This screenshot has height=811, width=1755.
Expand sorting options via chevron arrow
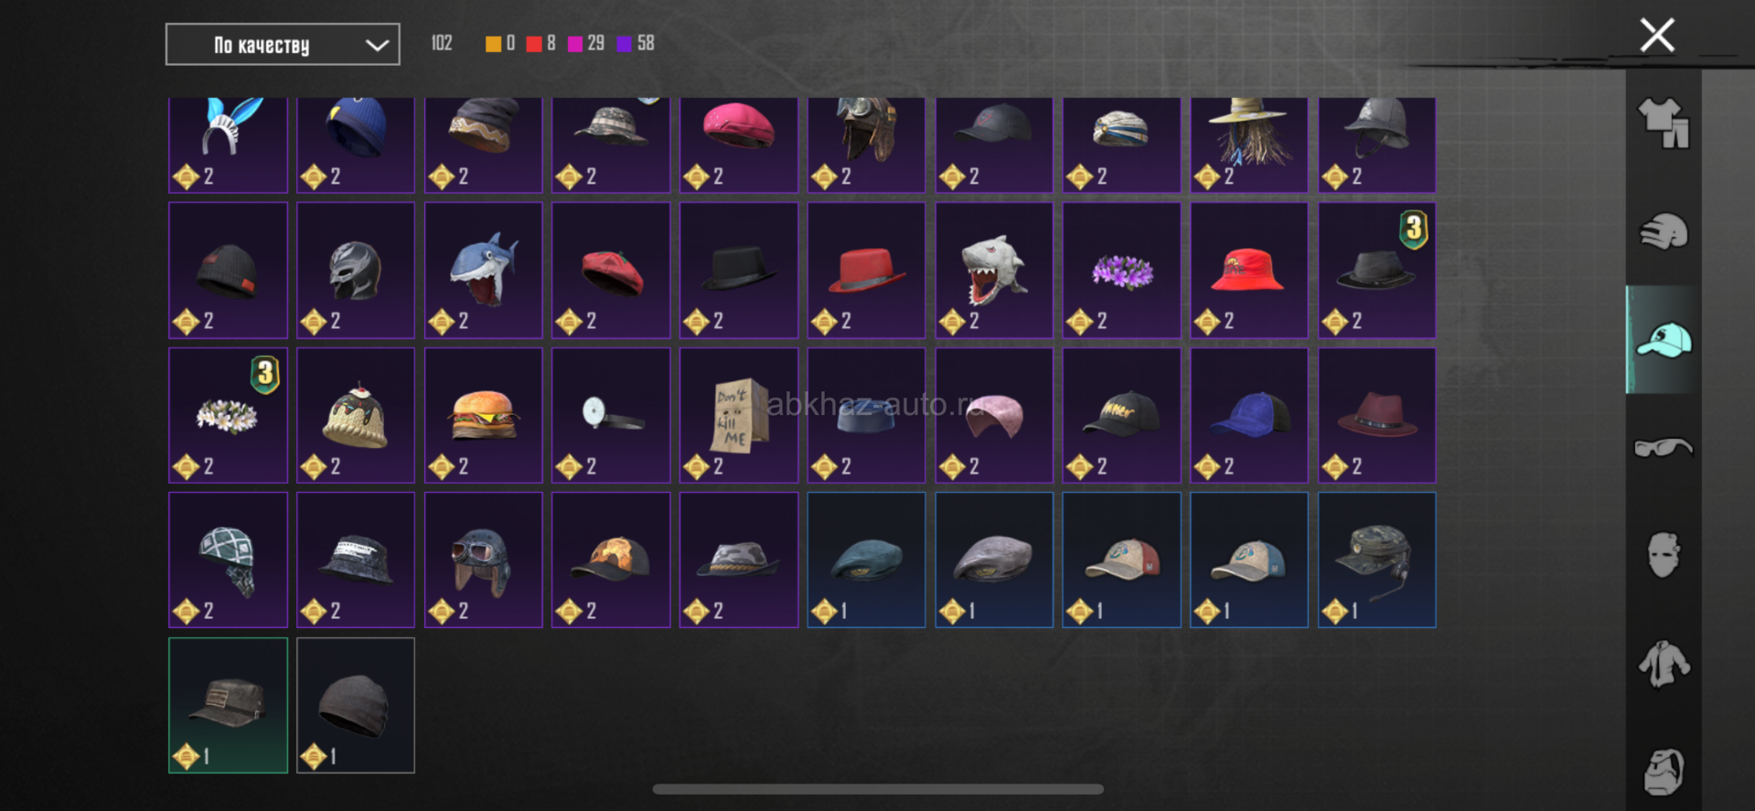click(x=377, y=45)
